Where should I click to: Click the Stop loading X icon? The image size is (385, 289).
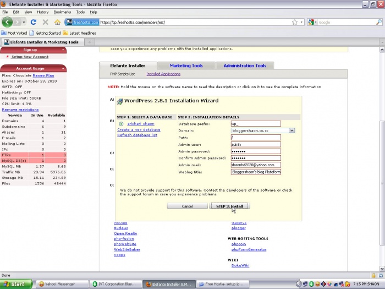click(45, 22)
